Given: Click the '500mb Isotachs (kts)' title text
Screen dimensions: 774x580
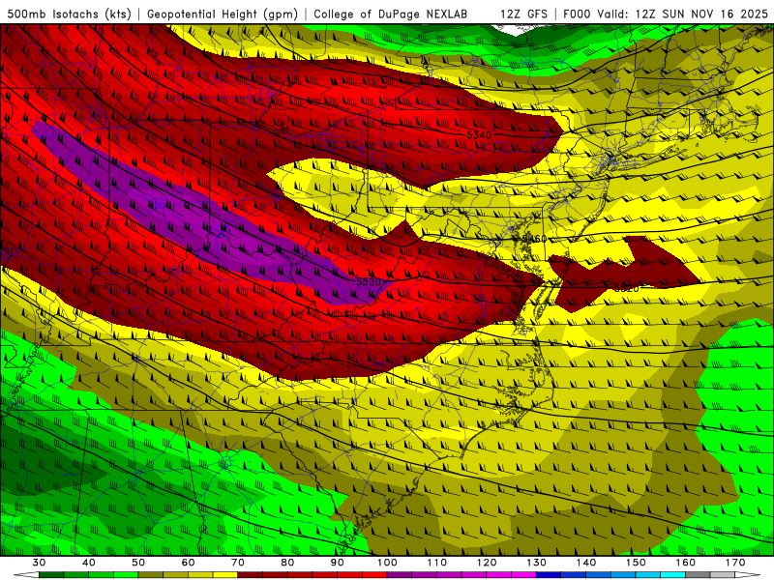Looking at the screenshot, I should 69,14.
